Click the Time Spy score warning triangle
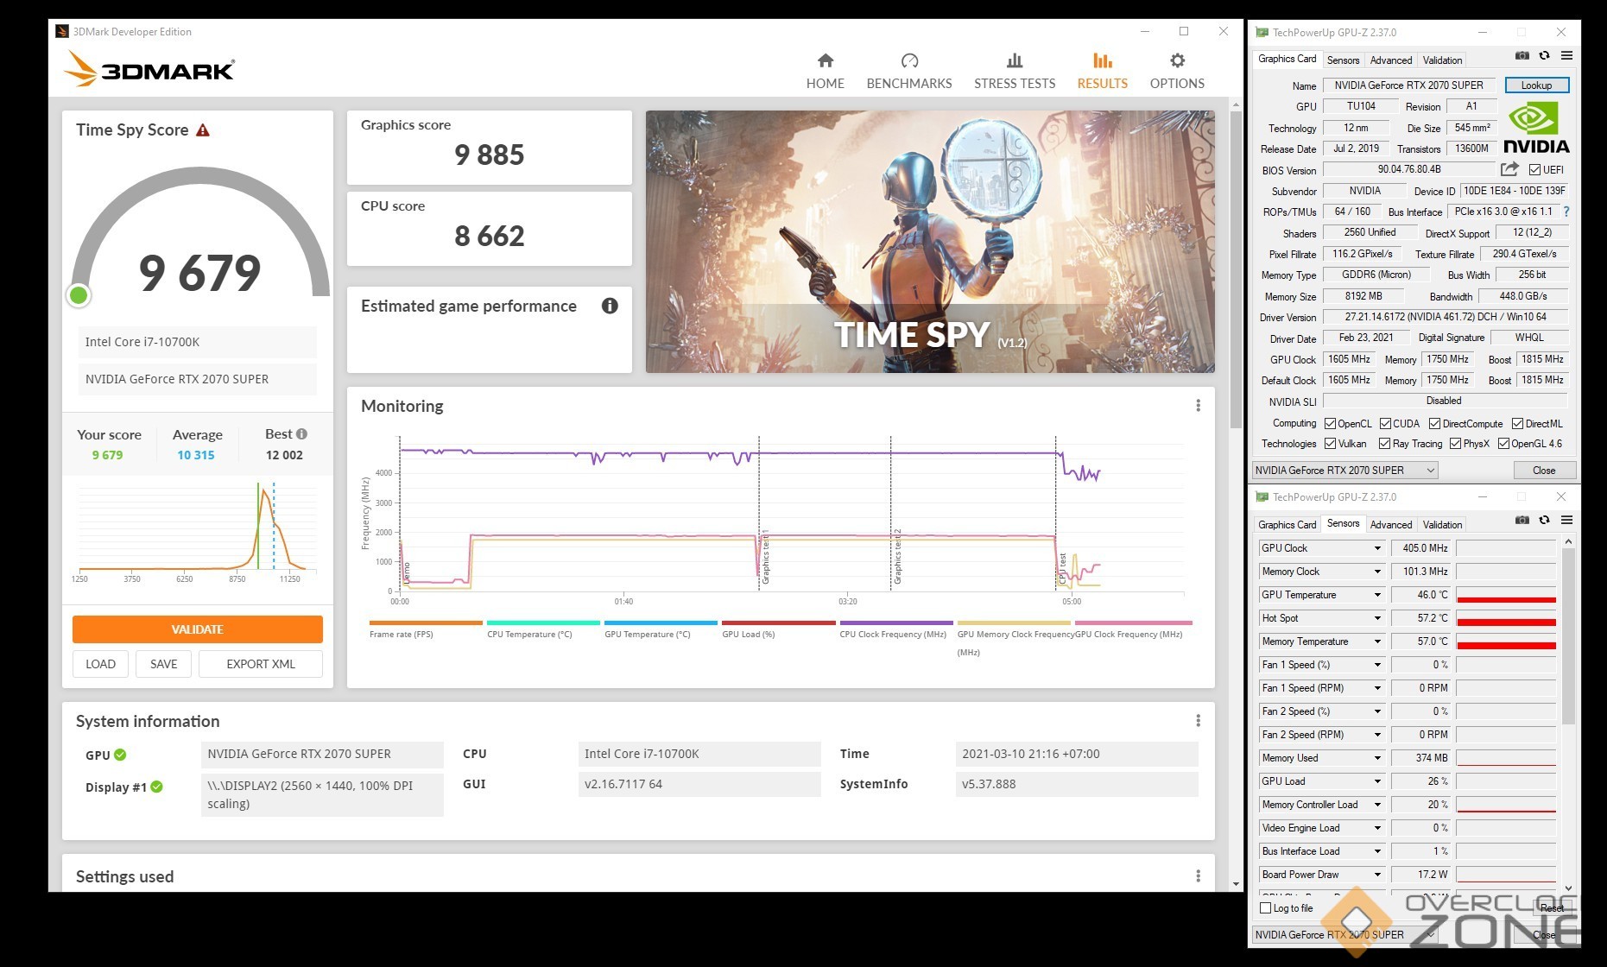Screen dimensions: 1607x967 coord(203,130)
